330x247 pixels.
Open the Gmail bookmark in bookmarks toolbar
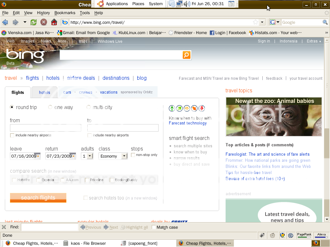(83, 32)
